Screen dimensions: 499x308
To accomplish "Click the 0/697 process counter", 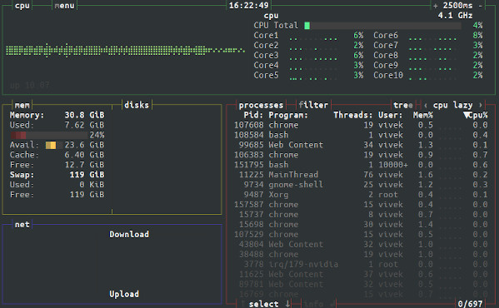I will [x=470, y=304].
